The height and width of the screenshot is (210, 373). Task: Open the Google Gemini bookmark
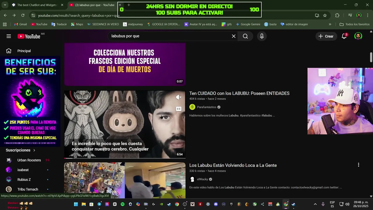coord(248,24)
